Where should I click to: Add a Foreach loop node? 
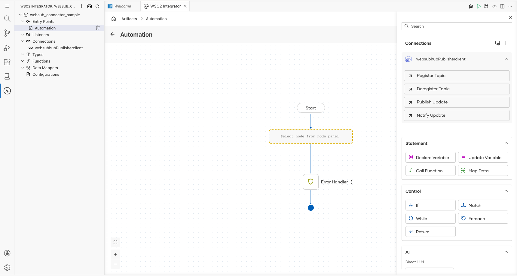click(x=483, y=218)
